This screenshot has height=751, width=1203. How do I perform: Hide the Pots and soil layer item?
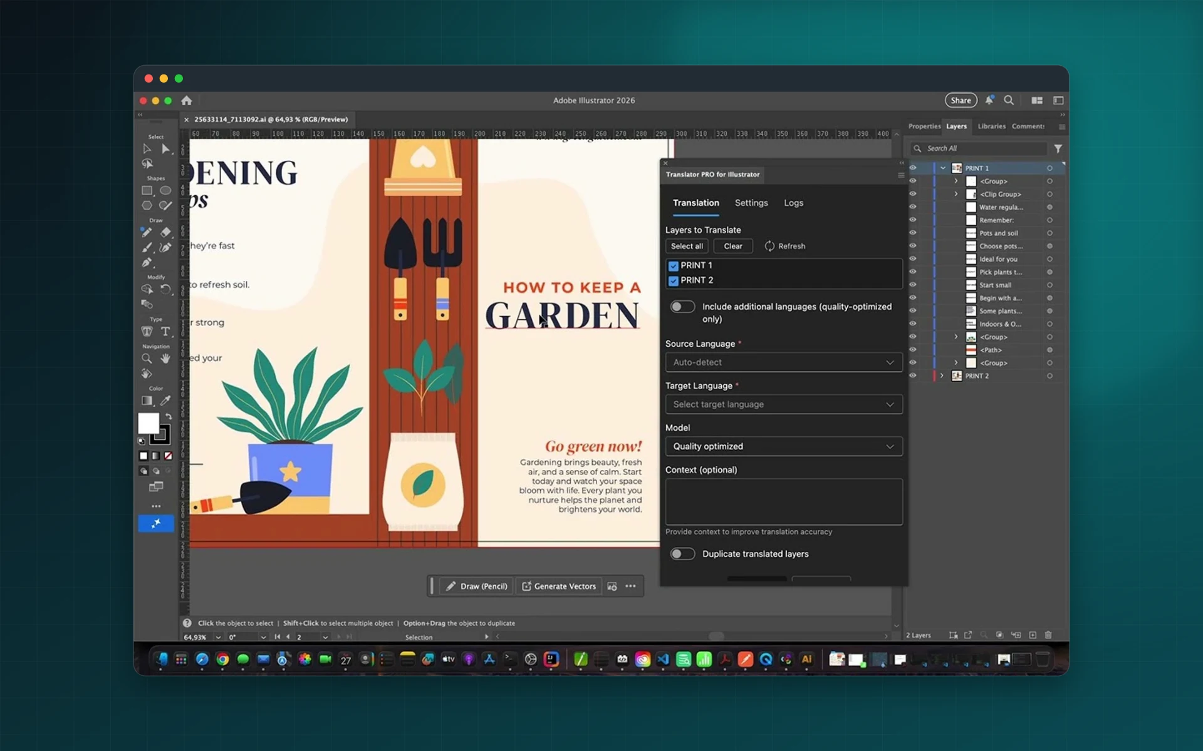[913, 233]
